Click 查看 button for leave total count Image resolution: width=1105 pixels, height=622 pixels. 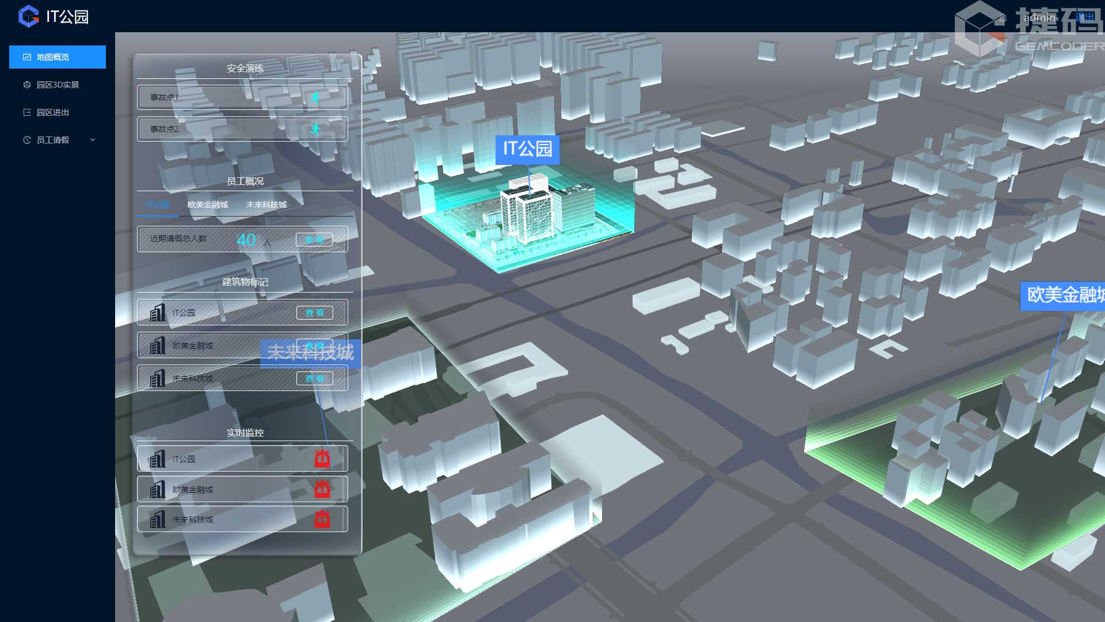click(x=314, y=240)
